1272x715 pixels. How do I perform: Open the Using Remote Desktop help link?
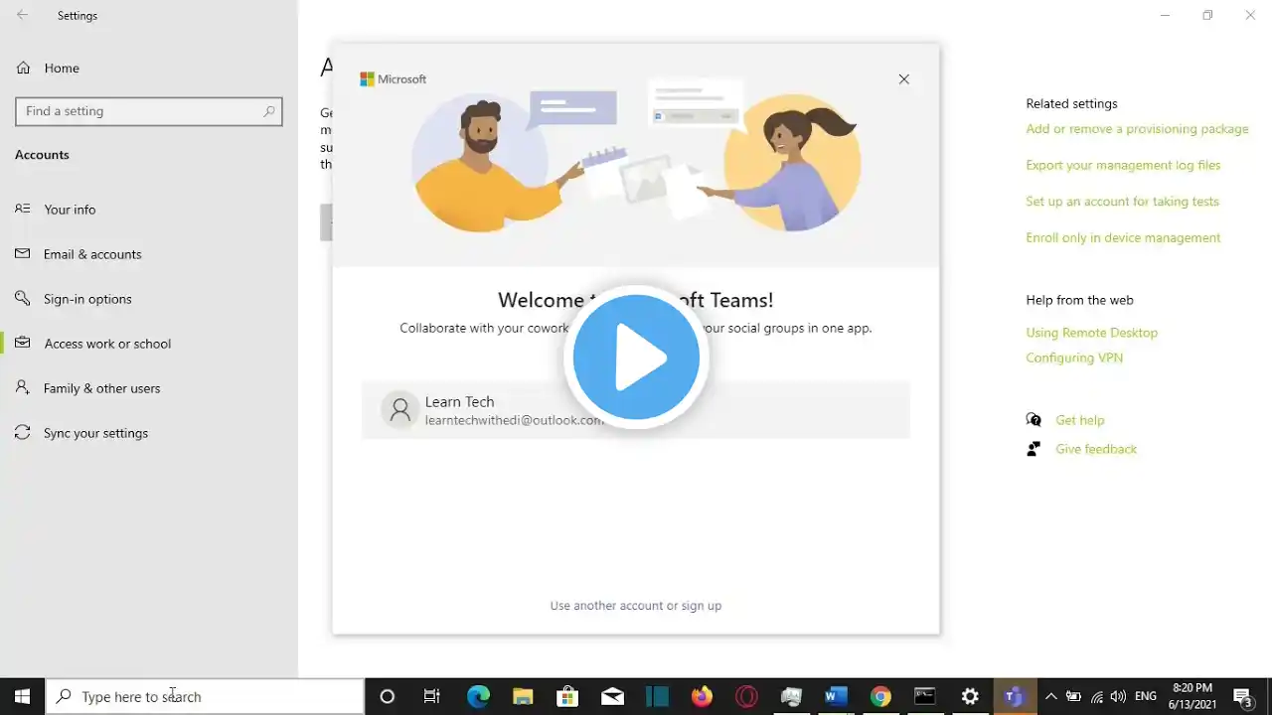pyautogui.click(x=1091, y=333)
